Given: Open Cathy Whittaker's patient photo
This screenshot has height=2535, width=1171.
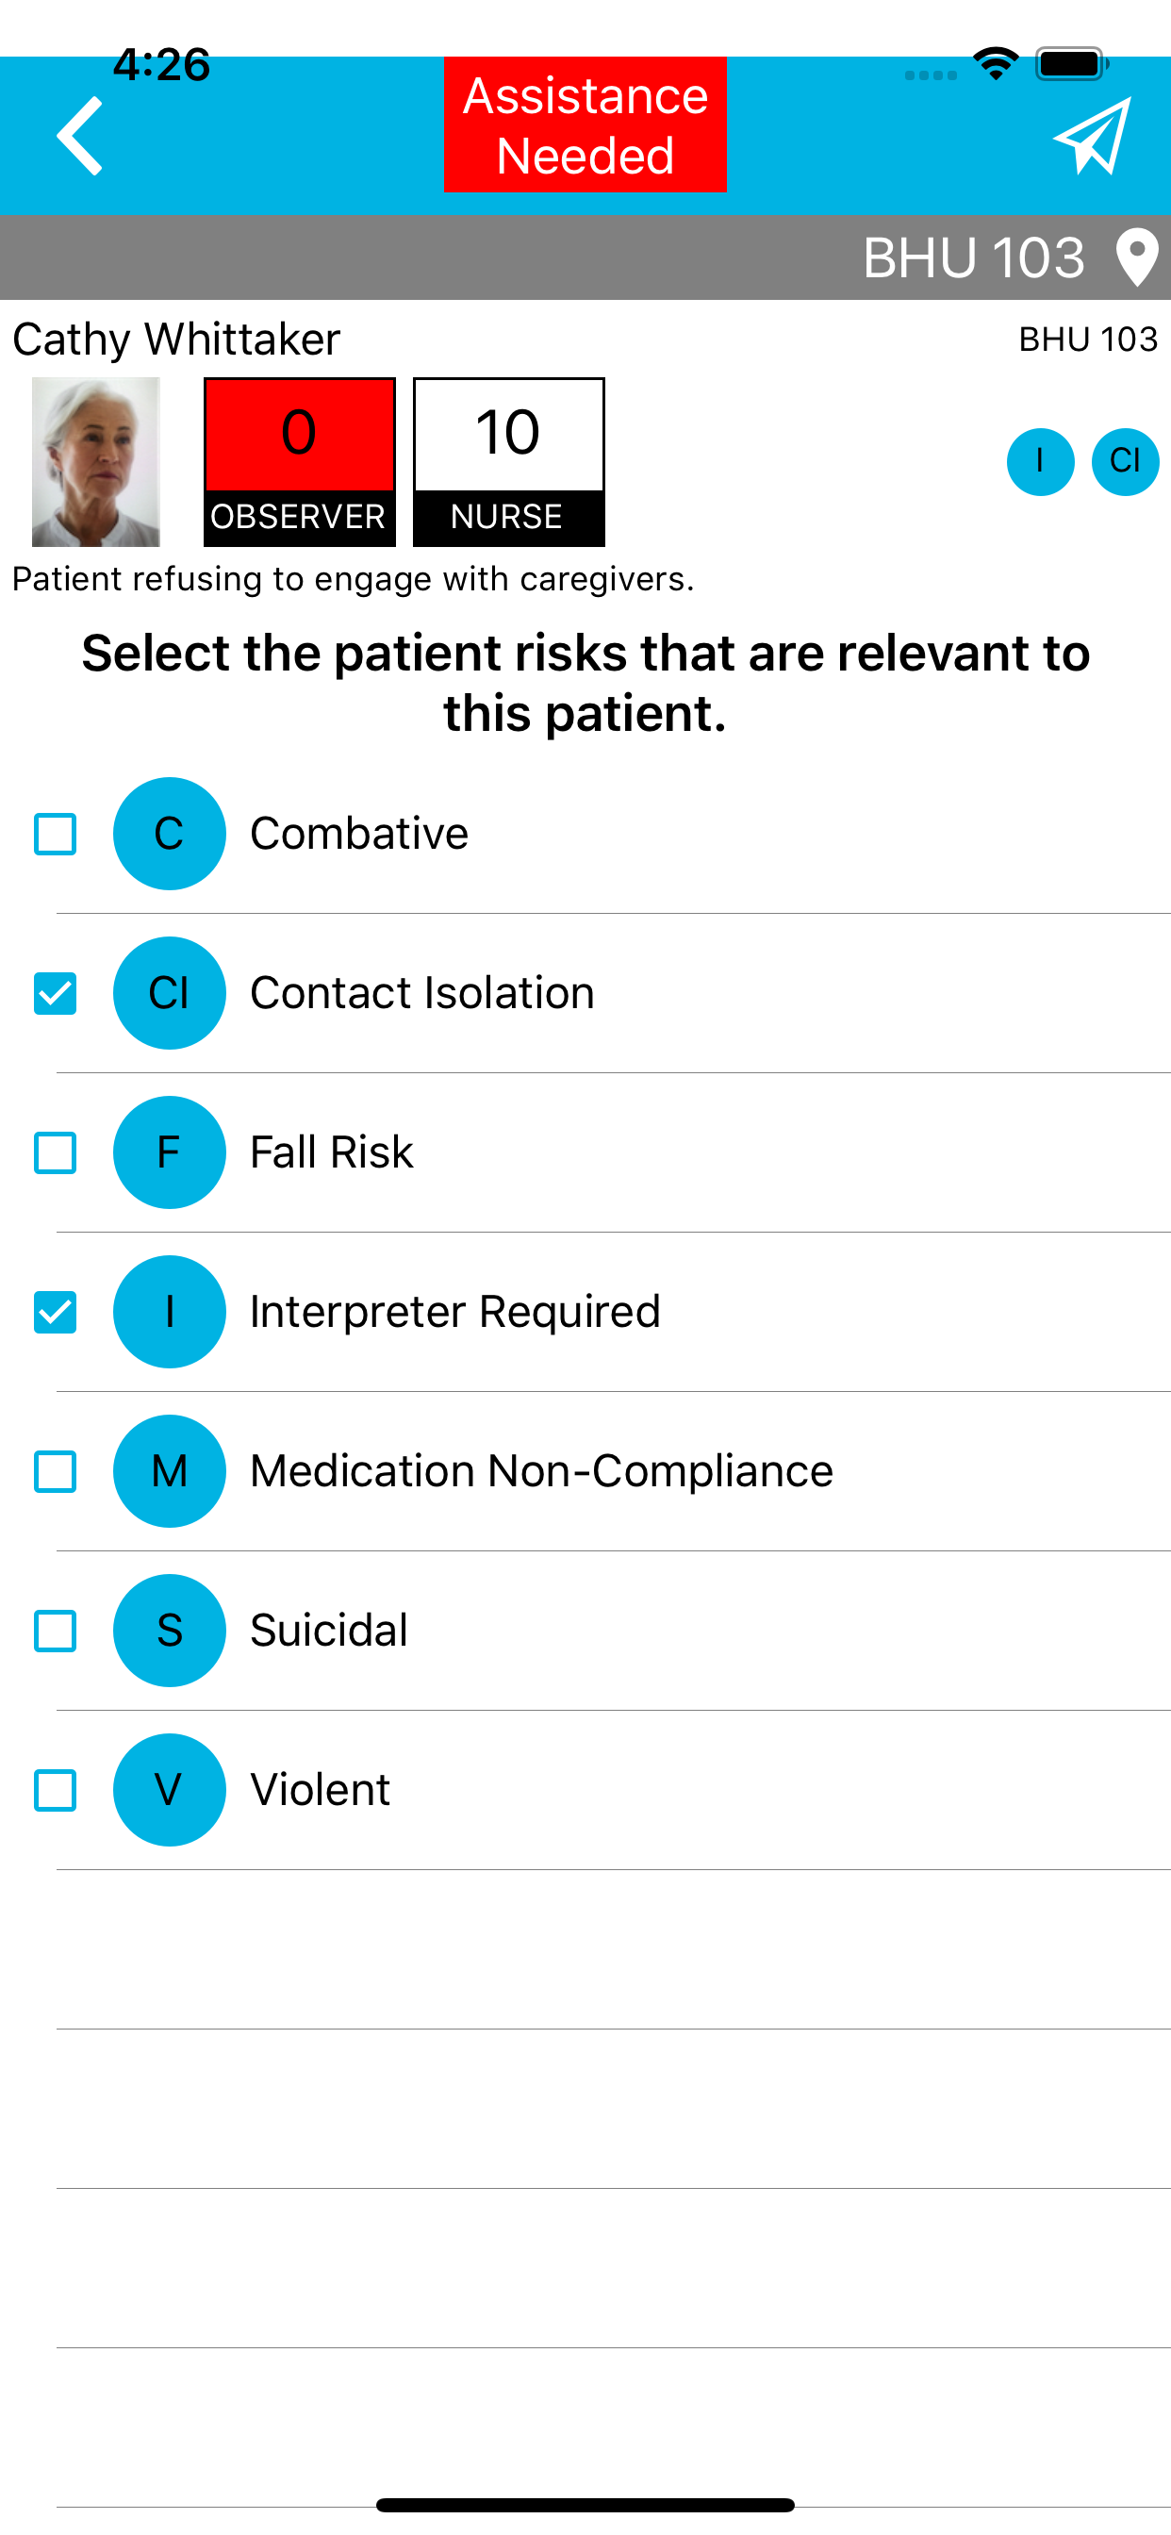Looking at the screenshot, I should pos(95,461).
